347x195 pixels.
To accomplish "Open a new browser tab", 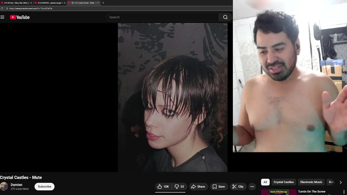I will click(x=103, y=3).
